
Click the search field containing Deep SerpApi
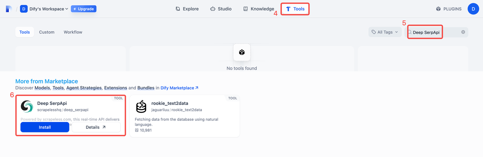tap(436, 32)
